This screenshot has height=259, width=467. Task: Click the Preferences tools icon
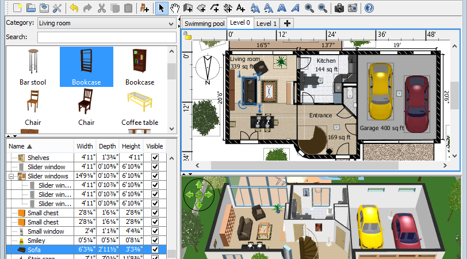[x=57, y=8]
